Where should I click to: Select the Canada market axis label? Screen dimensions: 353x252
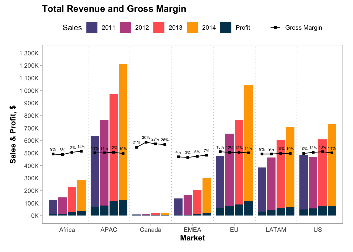tap(151, 229)
